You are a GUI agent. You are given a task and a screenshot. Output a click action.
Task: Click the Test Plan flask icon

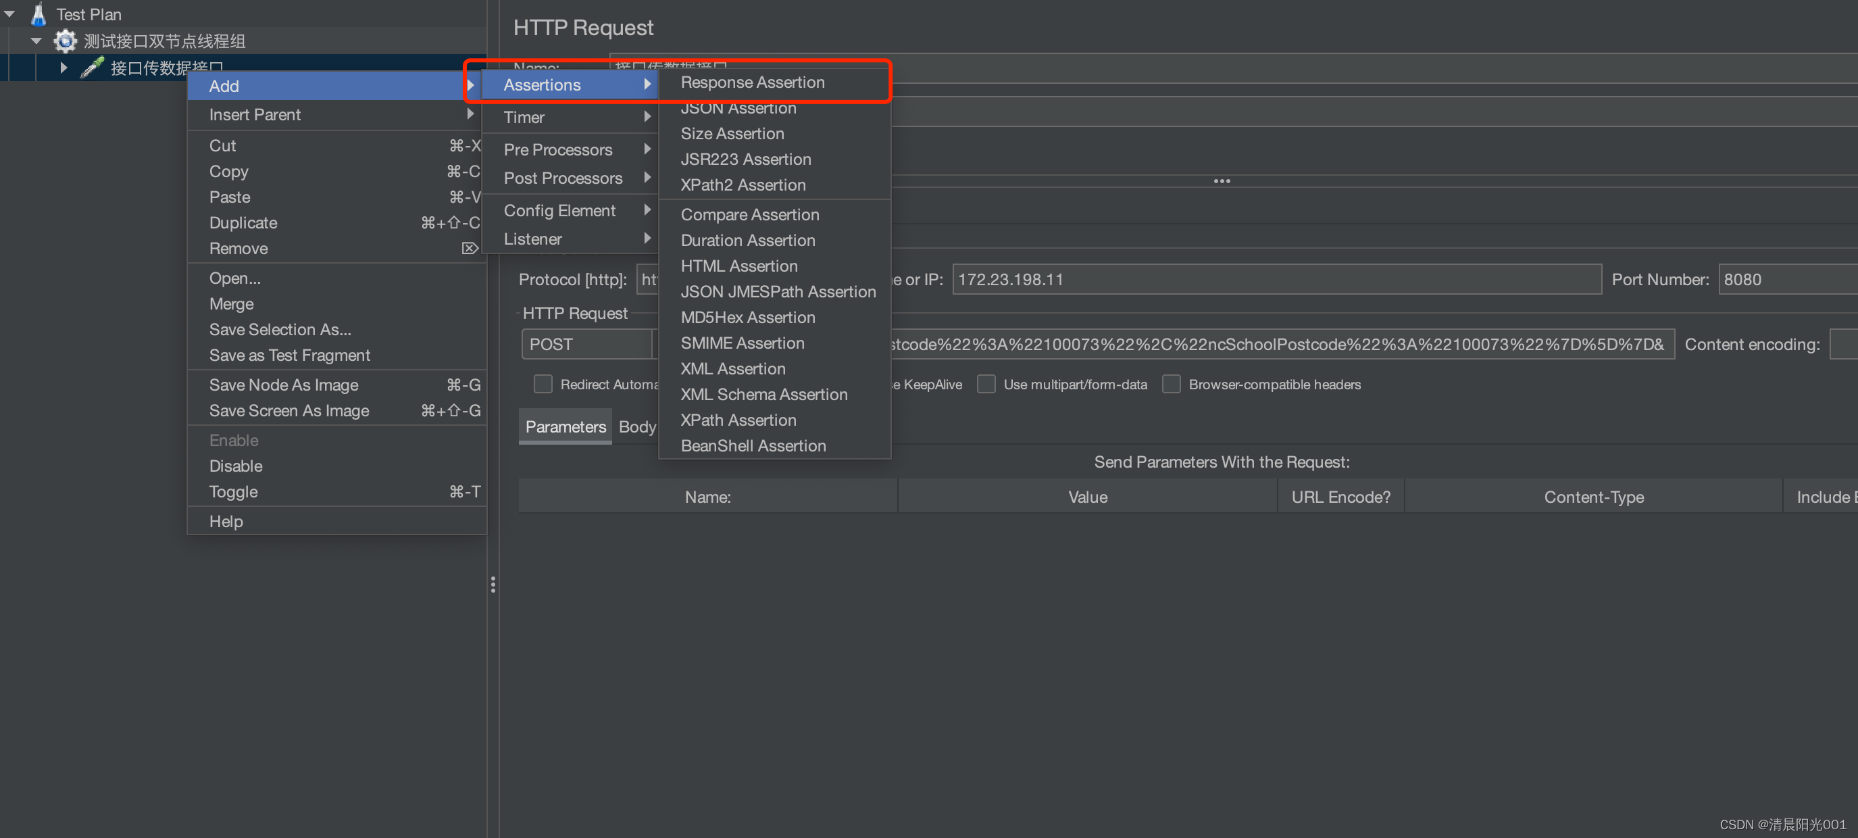click(39, 14)
